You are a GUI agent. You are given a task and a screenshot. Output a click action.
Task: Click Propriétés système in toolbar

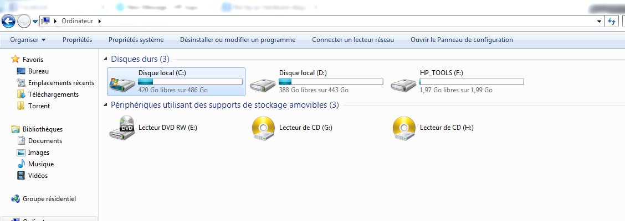click(136, 40)
